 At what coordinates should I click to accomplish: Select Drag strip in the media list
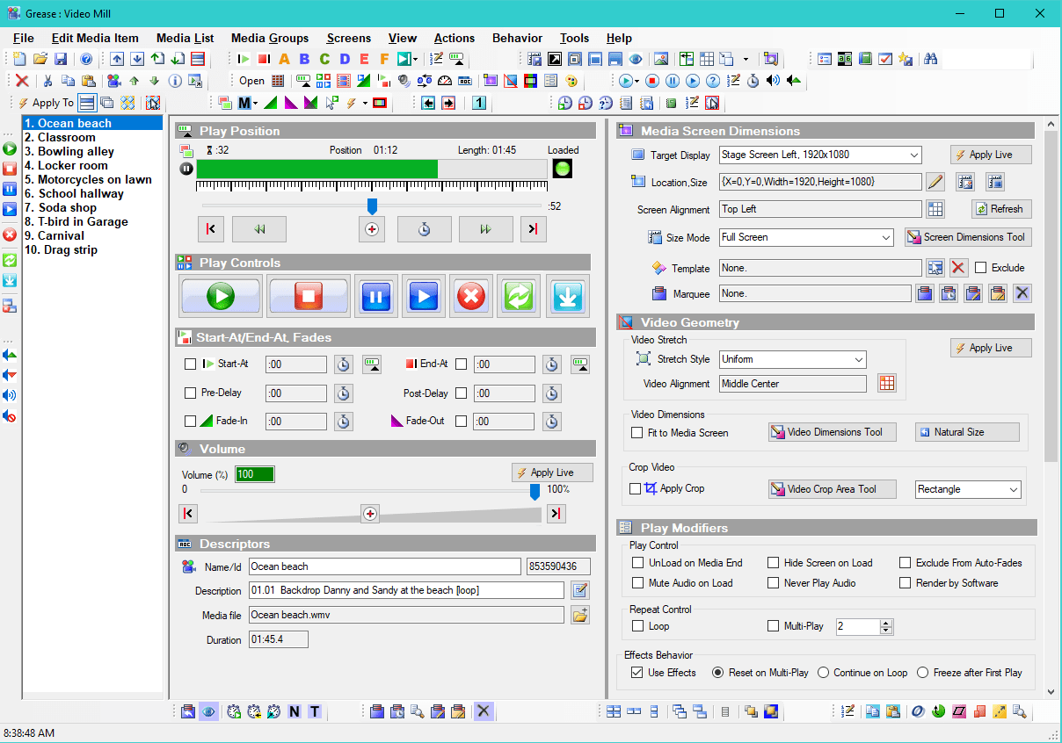[61, 249]
